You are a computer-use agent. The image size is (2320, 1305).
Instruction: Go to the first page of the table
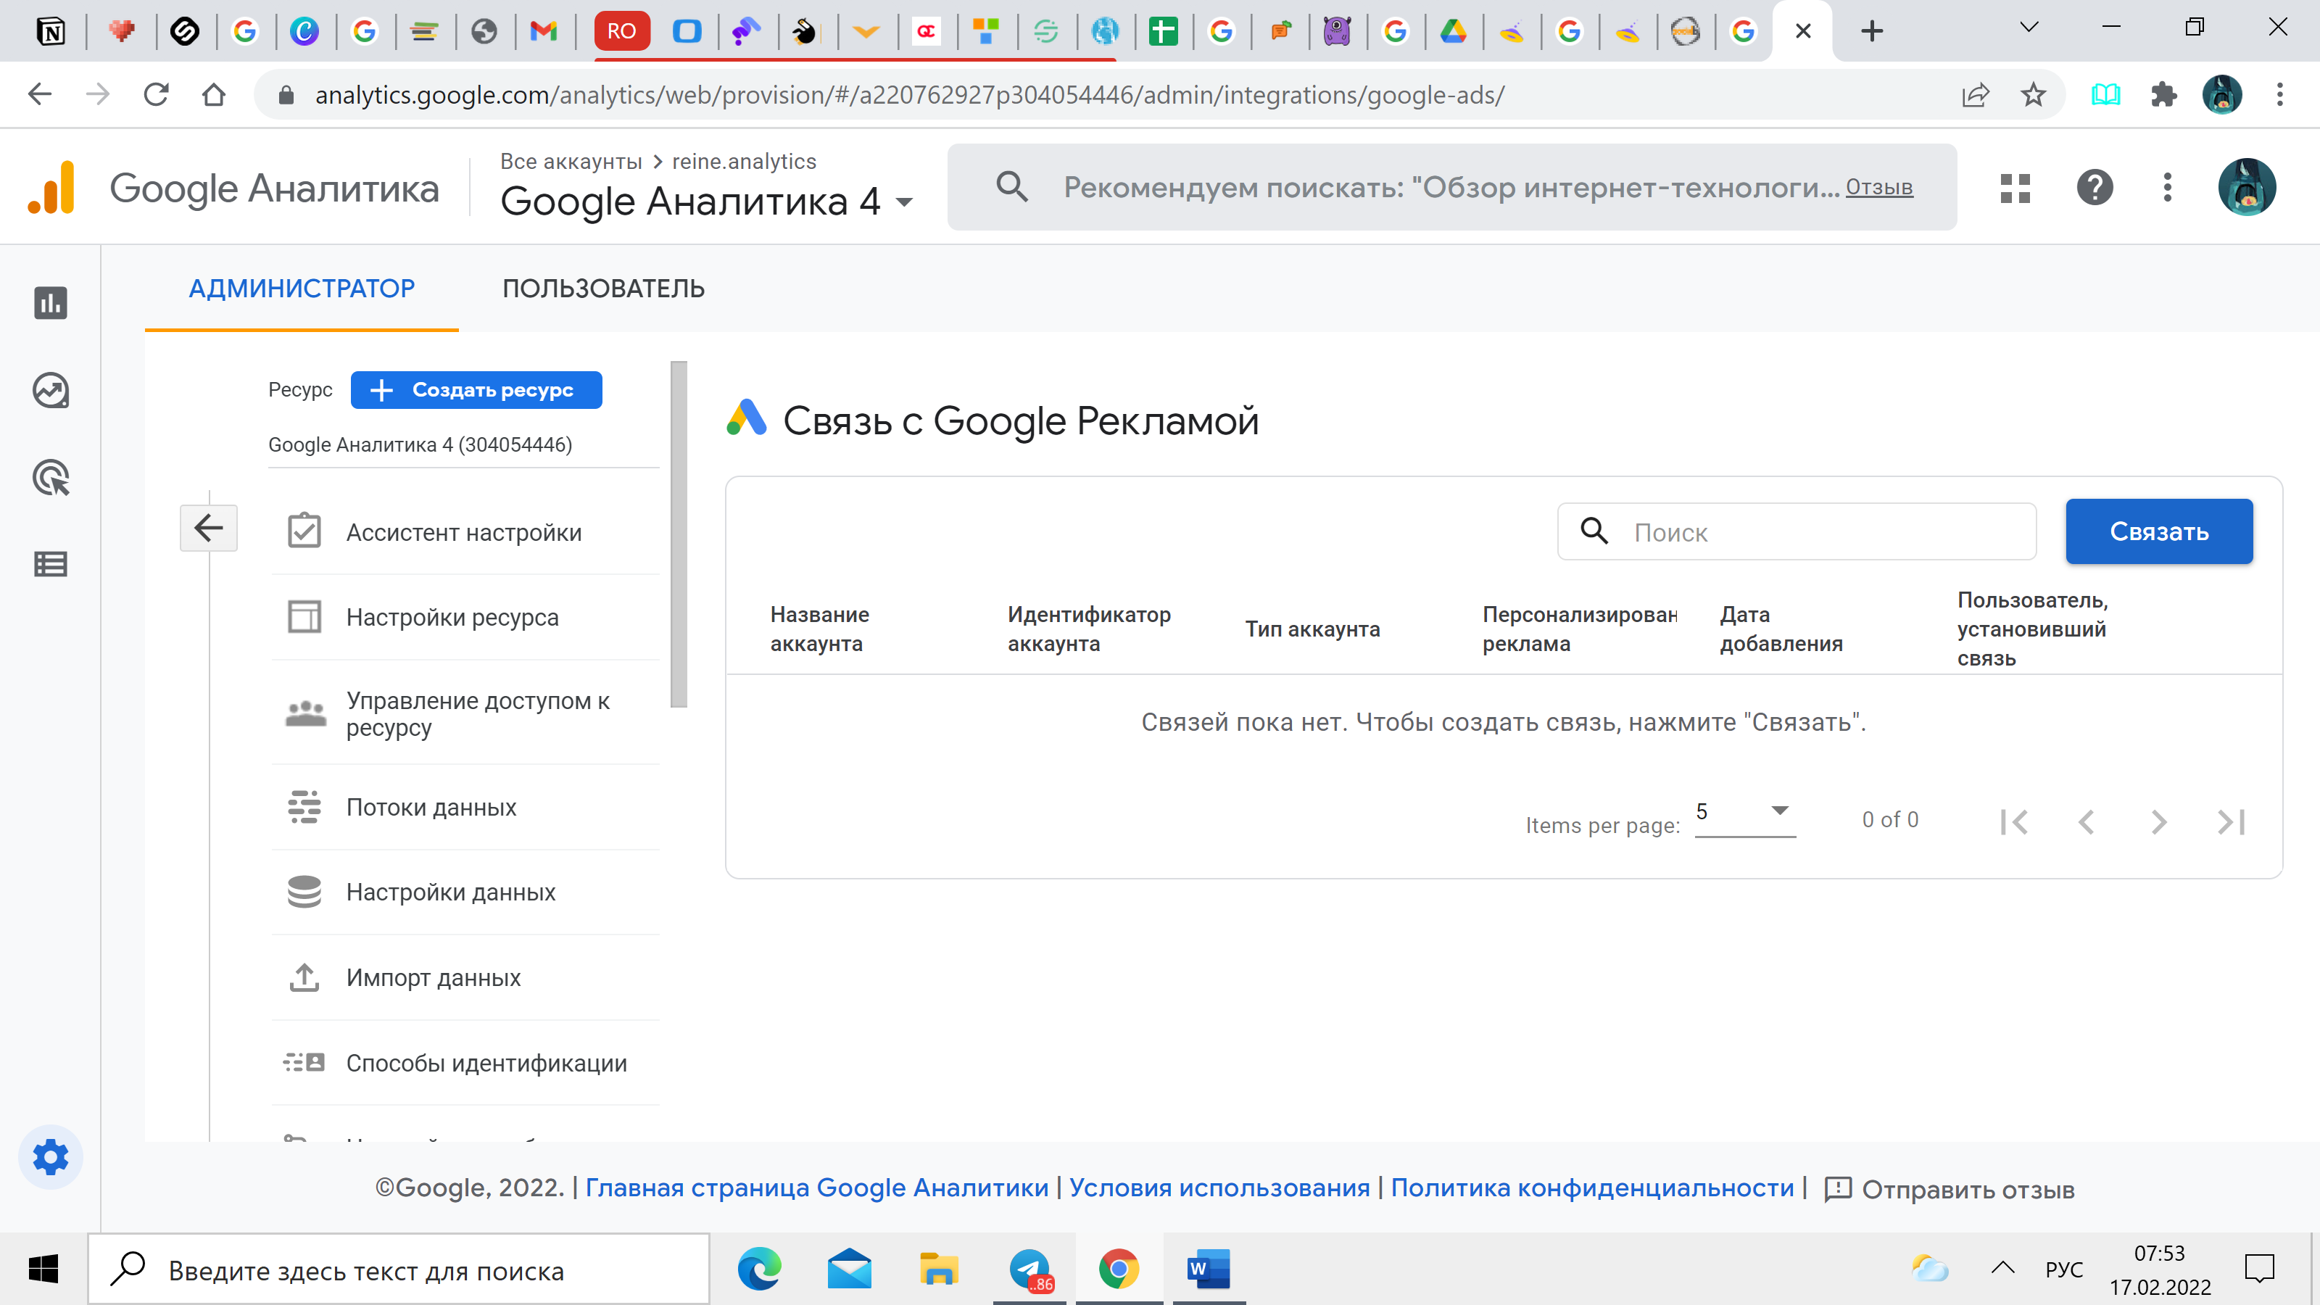(2014, 821)
